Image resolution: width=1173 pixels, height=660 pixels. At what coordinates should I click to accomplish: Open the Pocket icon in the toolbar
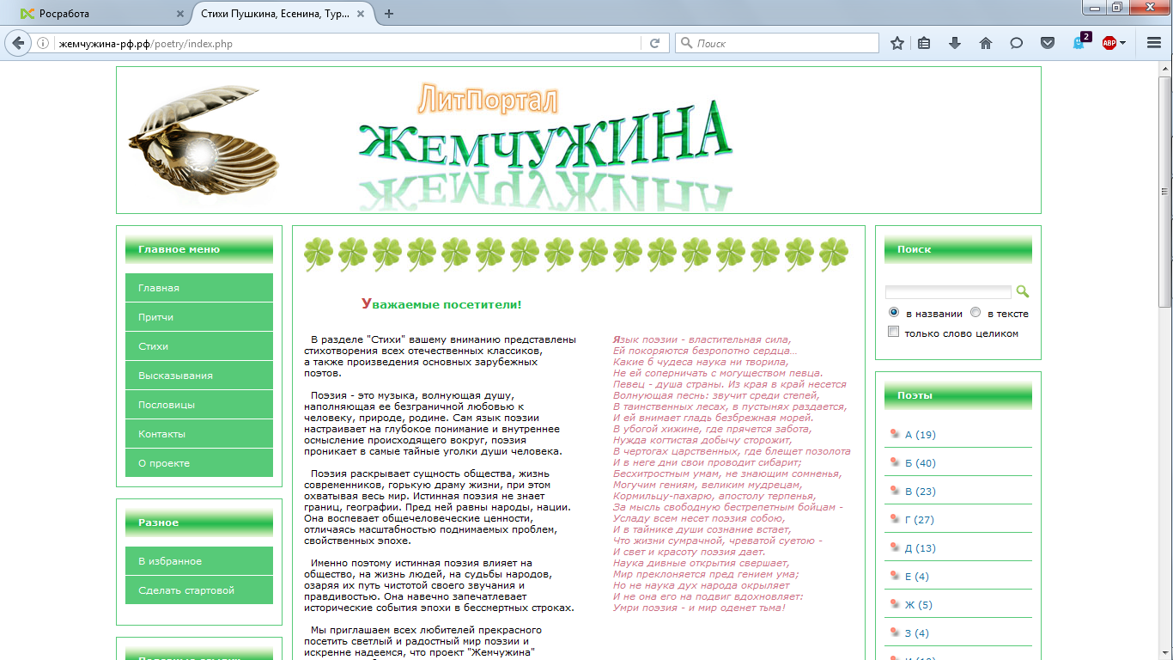click(x=1048, y=43)
